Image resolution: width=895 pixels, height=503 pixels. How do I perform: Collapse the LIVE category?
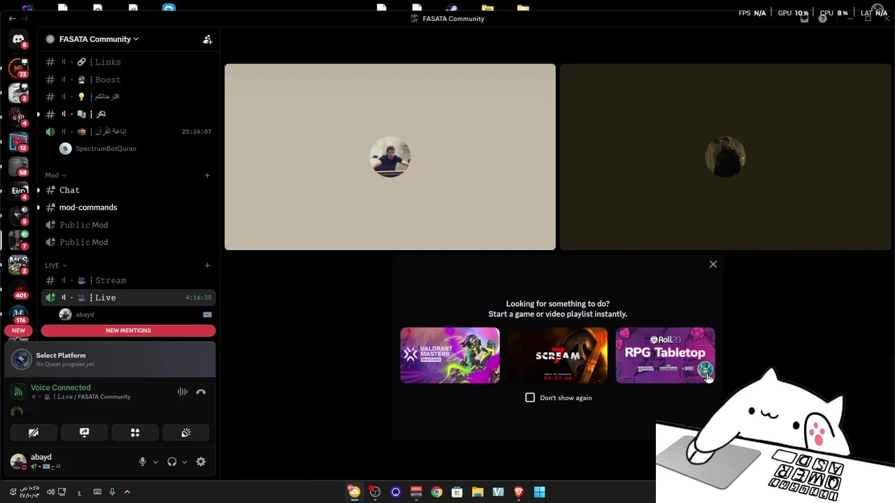(56, 265)
